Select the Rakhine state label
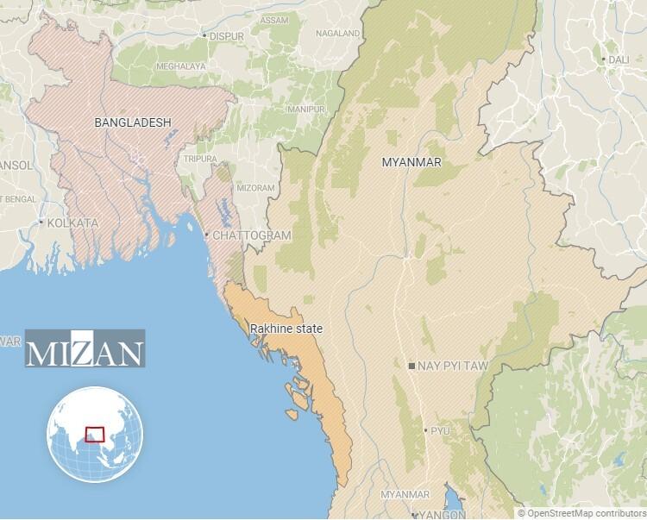This screenshot has width=647, height=520. pyautogui.click(x=286, y=329)
